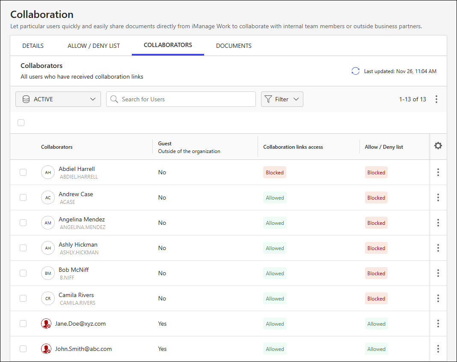Select the row checkbox for John.Smith@abc.com

[23, 349]
